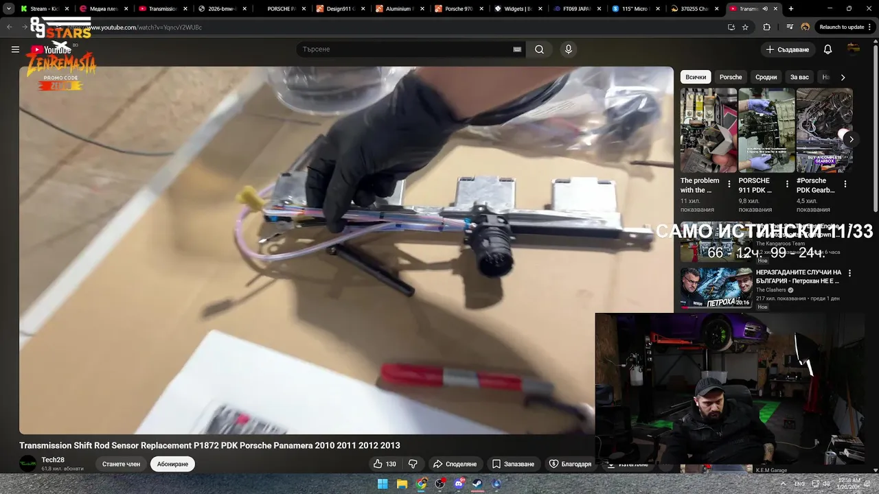Viewport: 879px width, 494px height.
Task: Click the 'Станете член' join button
Action: point(121,464)
